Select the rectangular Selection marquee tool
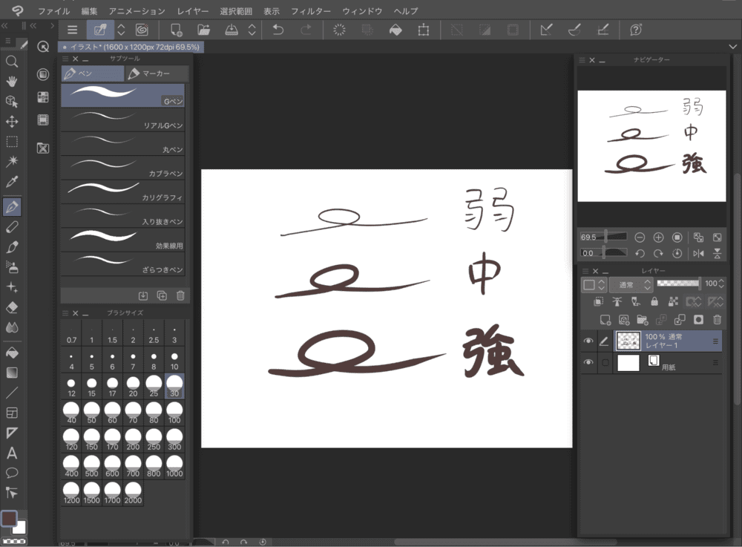742x547 pixels. point(12,142)
